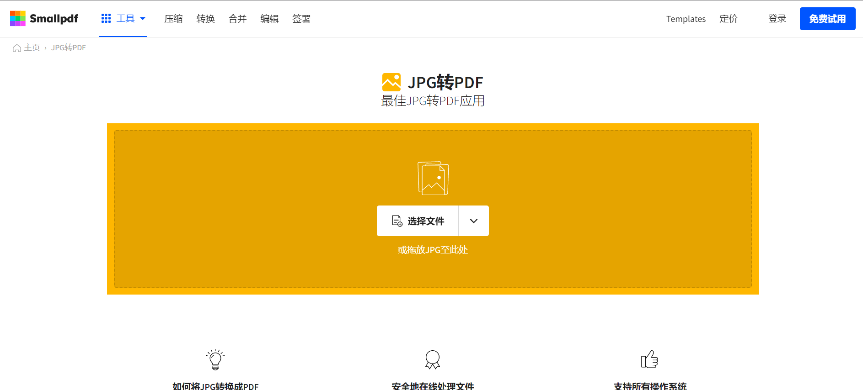
Task: Click the thumbs-up icon
Action: (649, 360)
